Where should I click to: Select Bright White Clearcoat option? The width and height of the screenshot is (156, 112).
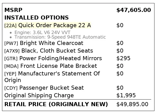click(x=51, y=43)
